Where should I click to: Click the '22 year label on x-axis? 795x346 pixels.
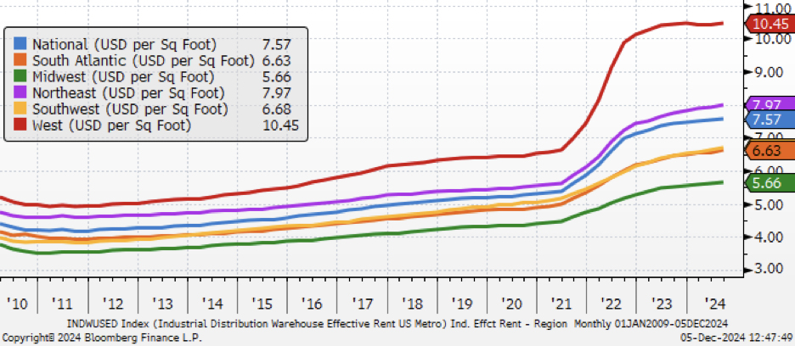pyautogui.click(x=611, y=304)
